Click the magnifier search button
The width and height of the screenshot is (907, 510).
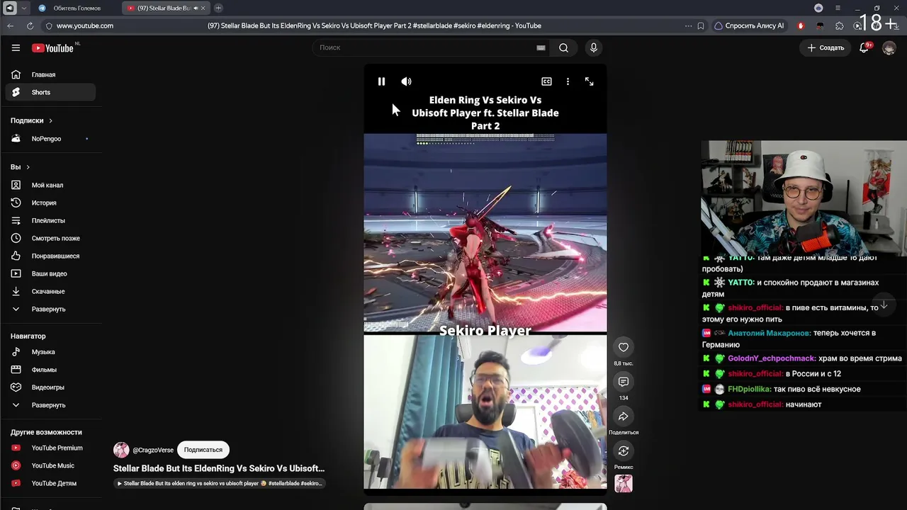[563, 47]
